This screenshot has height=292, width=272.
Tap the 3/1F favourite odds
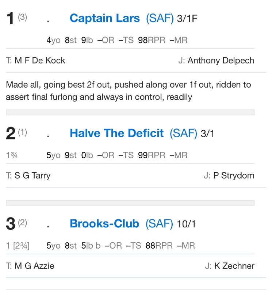pyautogui.click(x=187, y=19)
